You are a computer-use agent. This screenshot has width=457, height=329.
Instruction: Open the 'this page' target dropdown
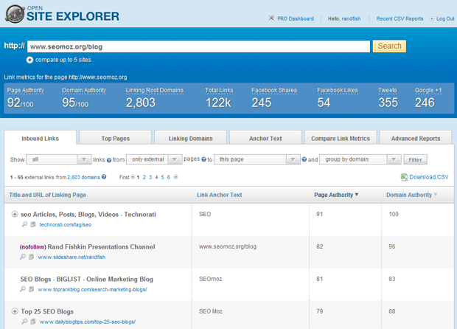pyautogui.click(x=256, y=159)
